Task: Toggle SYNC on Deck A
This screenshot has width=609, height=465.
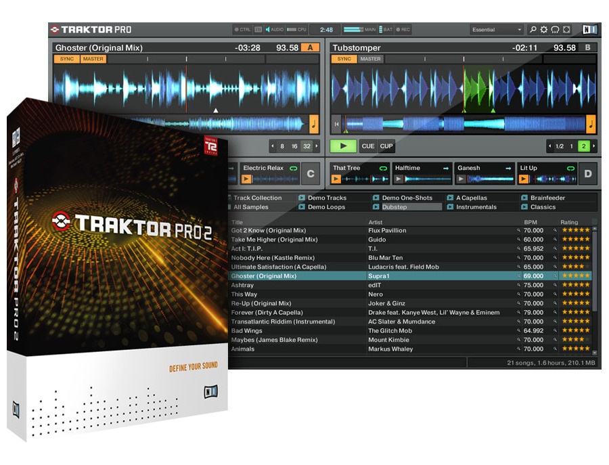Action: 67,59
